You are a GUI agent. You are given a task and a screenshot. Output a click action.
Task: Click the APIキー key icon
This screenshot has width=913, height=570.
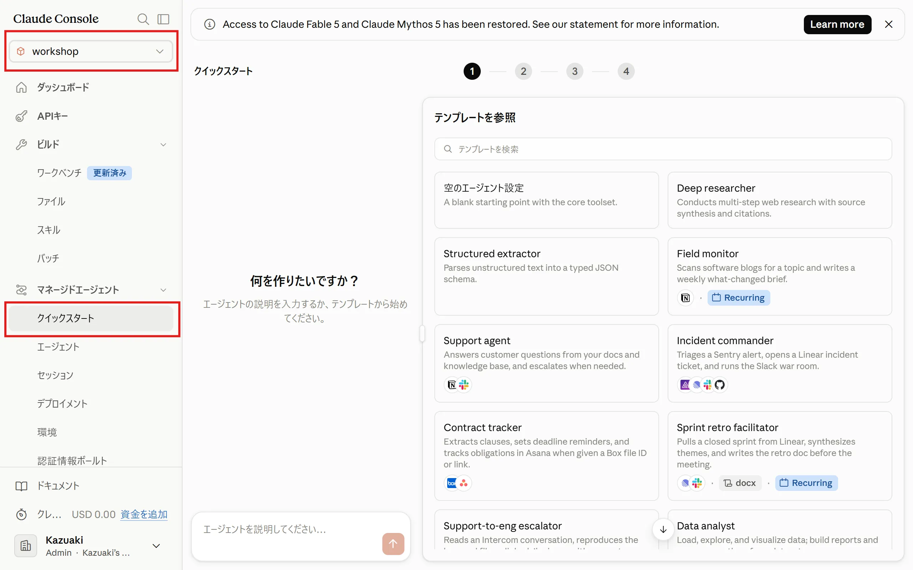click(21, 116)
